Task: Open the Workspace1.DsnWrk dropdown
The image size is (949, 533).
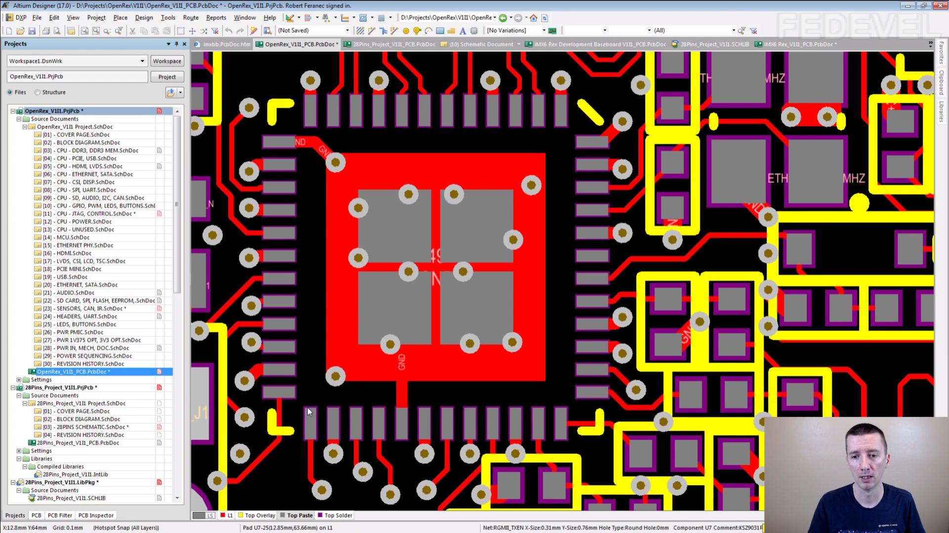Action: tap(142, 61)
